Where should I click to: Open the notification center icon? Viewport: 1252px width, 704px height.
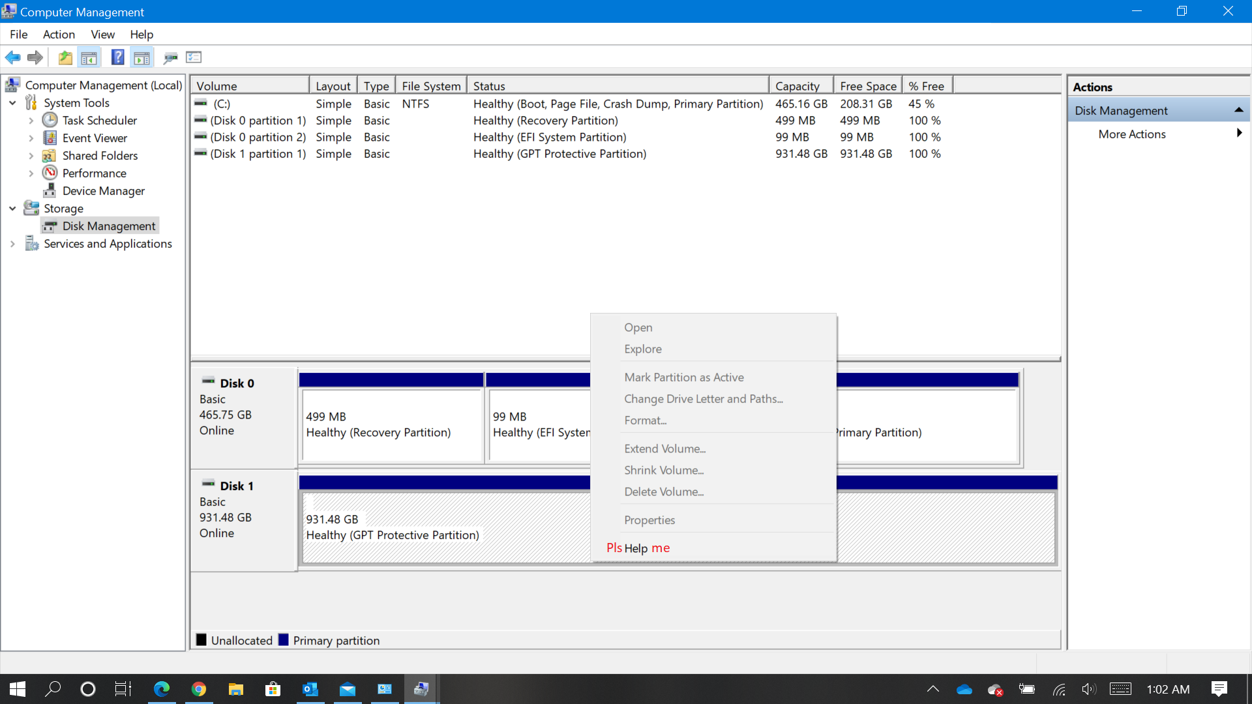tap(1219, 689)
